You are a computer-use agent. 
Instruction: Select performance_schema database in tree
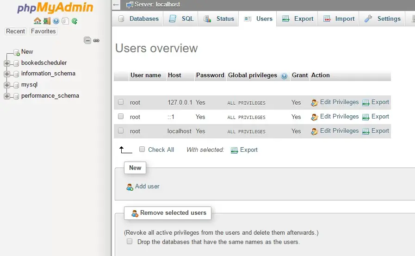pos(50,95)
